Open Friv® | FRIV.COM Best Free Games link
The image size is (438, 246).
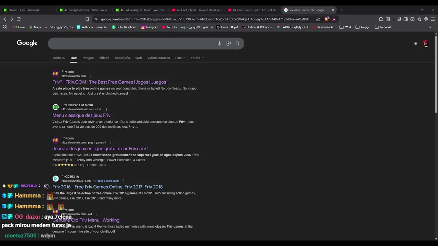110,82
